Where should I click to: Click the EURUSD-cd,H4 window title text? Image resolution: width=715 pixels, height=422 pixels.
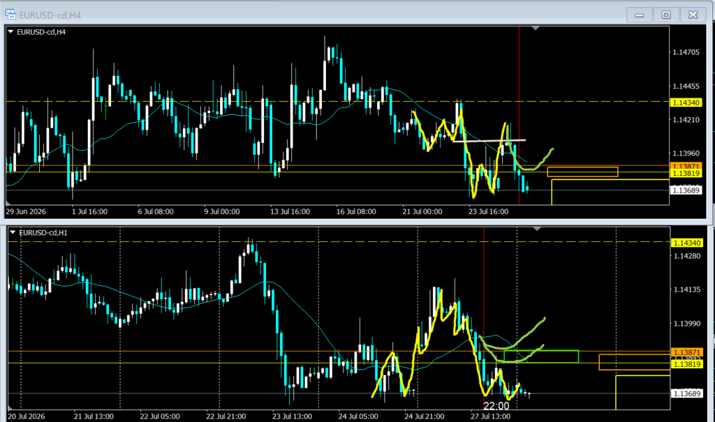coord(50,15)
